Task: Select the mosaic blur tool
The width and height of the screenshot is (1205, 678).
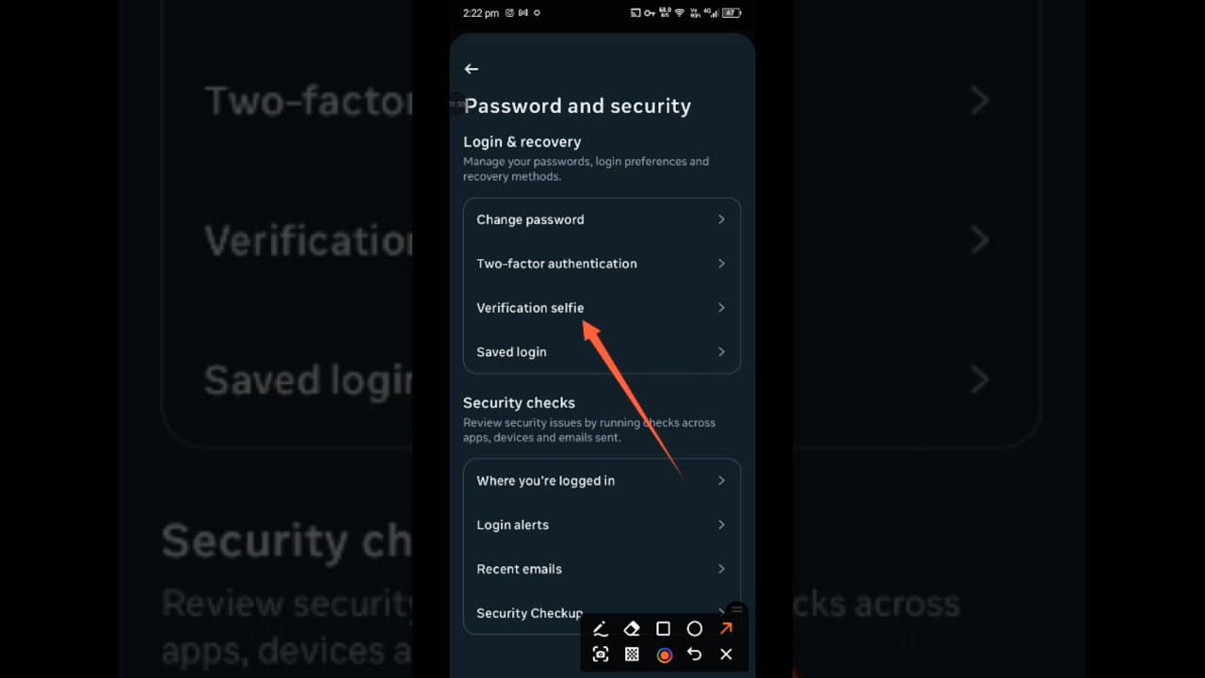Action: (x=632, y=654)
